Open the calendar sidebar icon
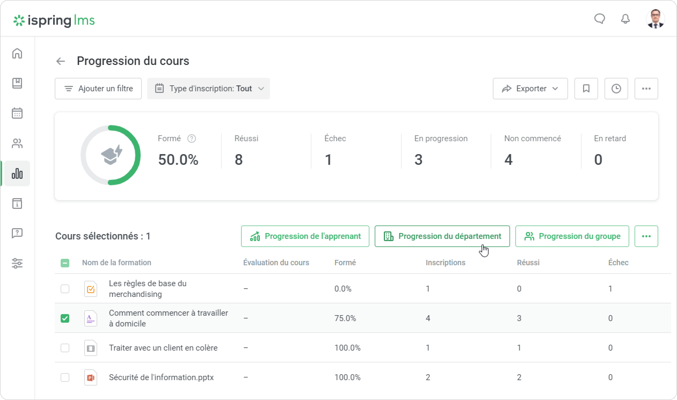Viewport: 677px width, 400px height. tap(17, 113)
